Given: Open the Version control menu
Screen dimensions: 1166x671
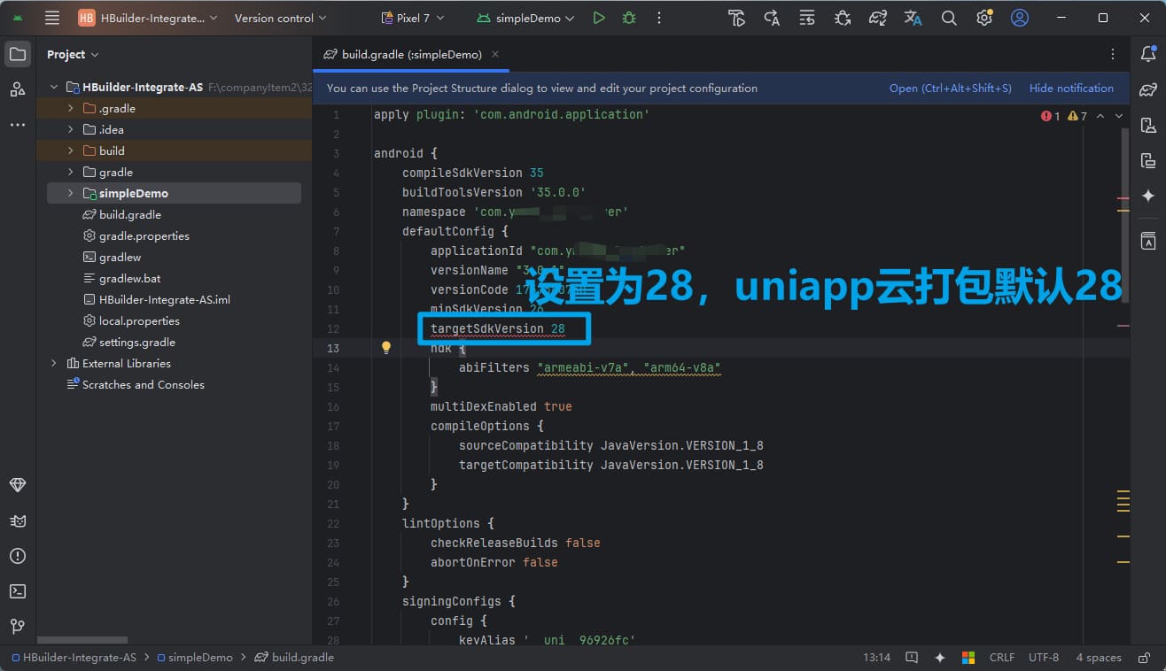Looking at the screenshot, I should click(x=280, y=18).
